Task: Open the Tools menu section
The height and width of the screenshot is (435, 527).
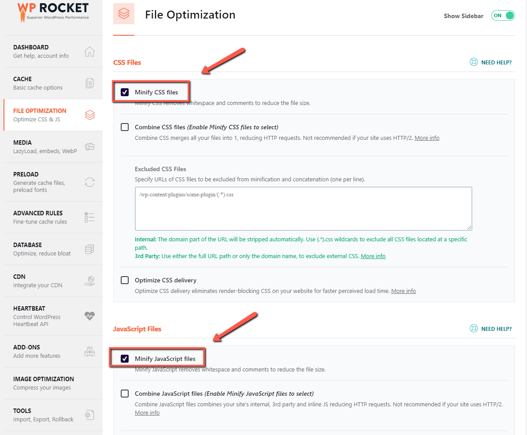Action: (43, 415)
